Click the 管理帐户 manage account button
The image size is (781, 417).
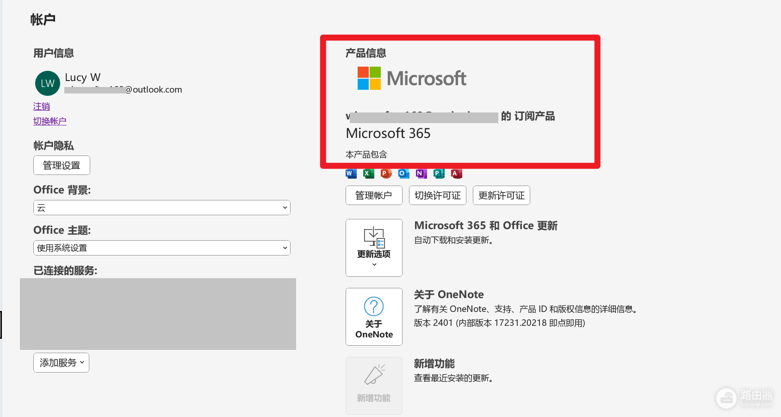(374, 195)
